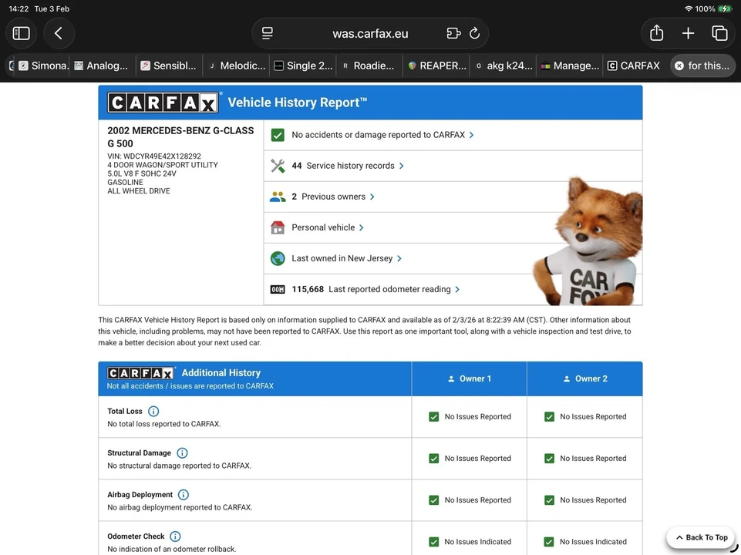Add a new tab with plus icon

coord(688,33)
